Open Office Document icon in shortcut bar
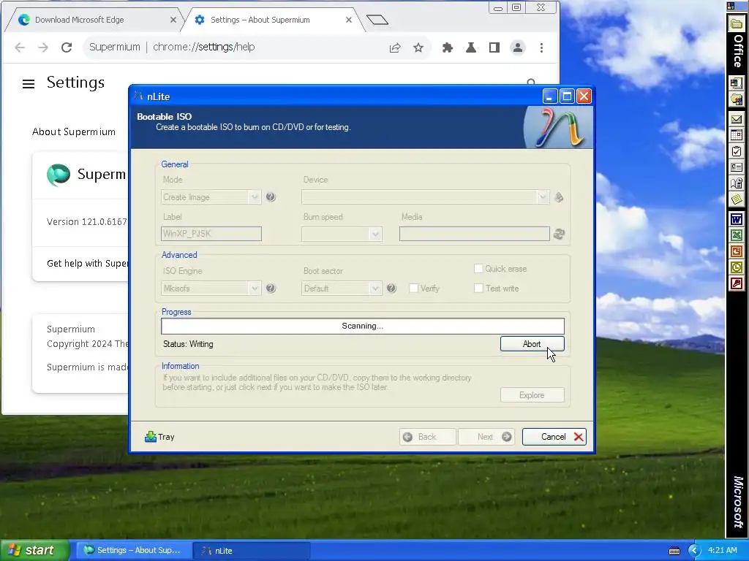The image size is (749, 561). coord(736,99)
